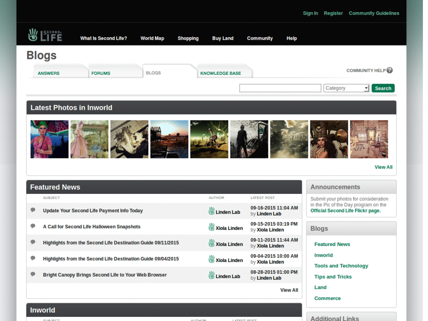Open the Category dropdown
This screenshot has height=321, width=428.
tap(346, 88)
